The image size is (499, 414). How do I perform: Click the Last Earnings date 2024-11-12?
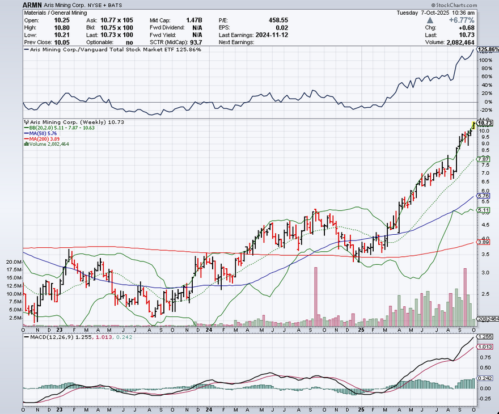click(264, 34)
